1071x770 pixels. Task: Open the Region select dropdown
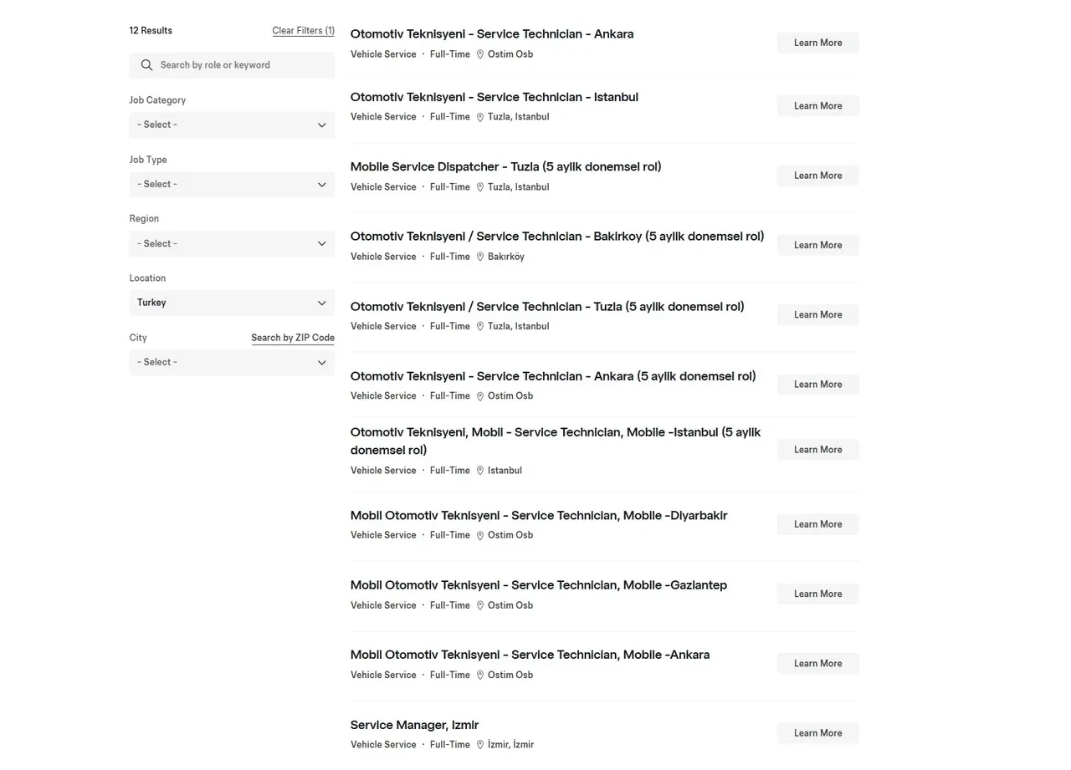[x=232, y=243]
